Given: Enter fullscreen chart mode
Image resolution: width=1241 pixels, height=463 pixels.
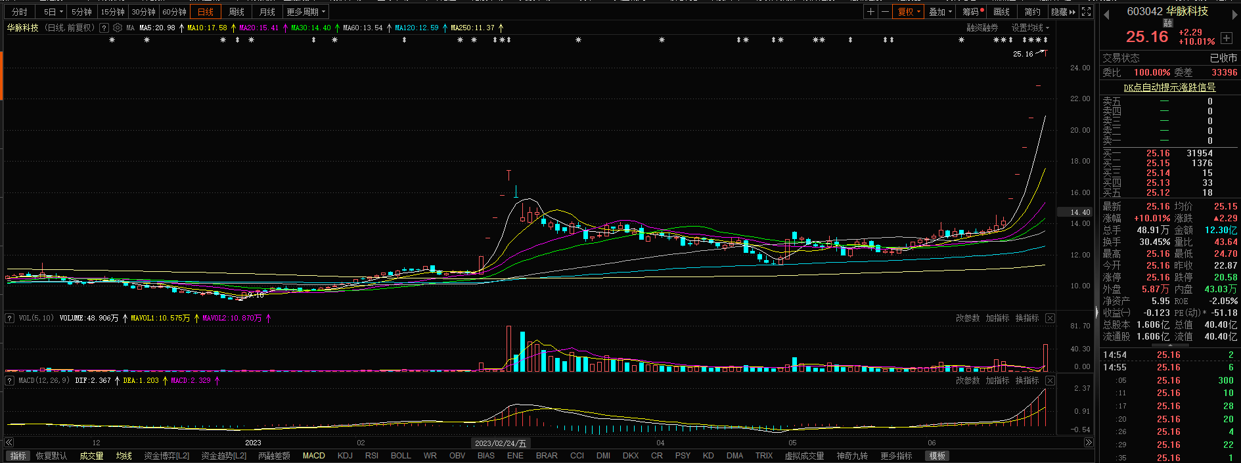Looking at the screenshot, I should (1087, 12).
